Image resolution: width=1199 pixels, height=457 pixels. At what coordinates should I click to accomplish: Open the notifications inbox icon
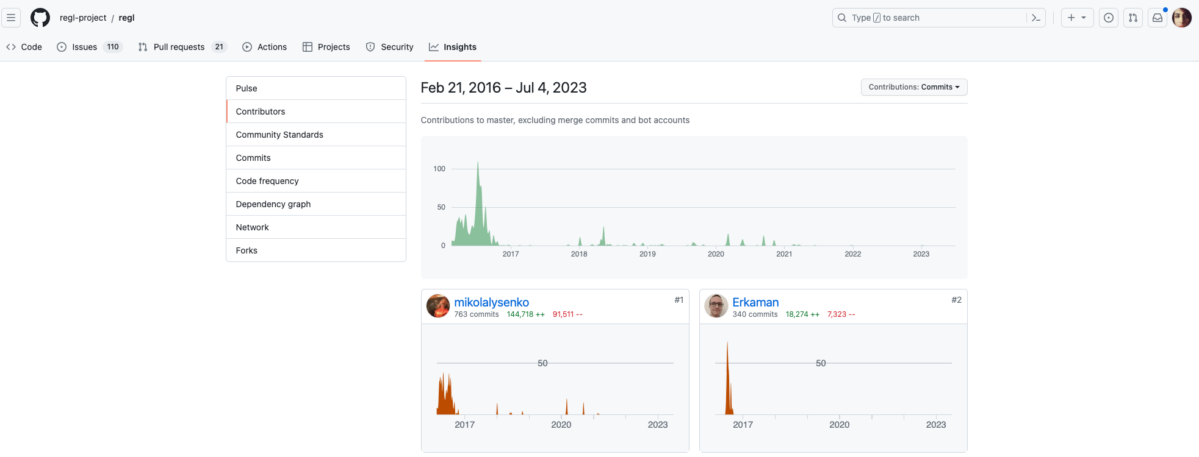[1158, 18]
